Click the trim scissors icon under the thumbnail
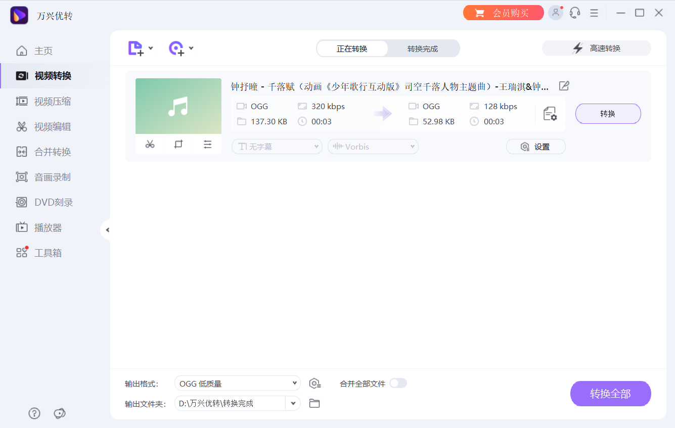Screen dimensions: 675x428 (150, 144)
